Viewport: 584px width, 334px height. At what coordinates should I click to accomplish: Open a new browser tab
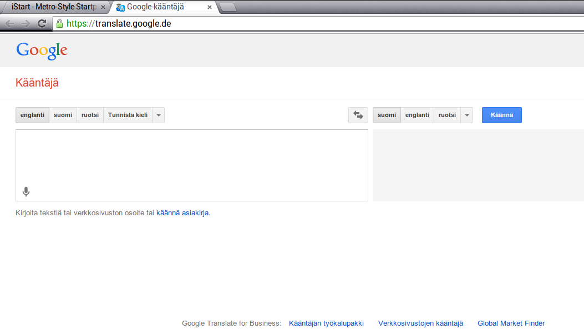(x=228, y=7)
